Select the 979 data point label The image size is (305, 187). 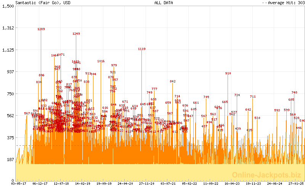coord(114,66)
